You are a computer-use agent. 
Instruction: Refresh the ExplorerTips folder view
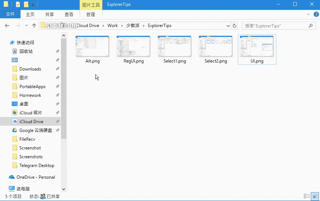(x=234, y=26)
